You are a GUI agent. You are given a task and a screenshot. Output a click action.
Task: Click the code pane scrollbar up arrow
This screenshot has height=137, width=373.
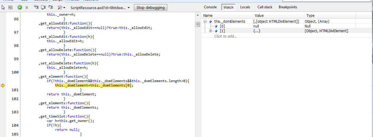pos(198,15)
